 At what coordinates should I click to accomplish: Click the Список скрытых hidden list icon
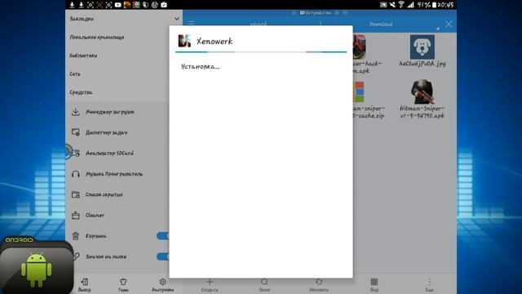click(x=76, y=194)
